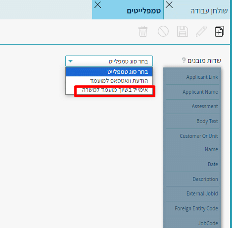The image size is (232, 228).
Task: Click the Body Text field item
Action: click(x=207, y=121)
